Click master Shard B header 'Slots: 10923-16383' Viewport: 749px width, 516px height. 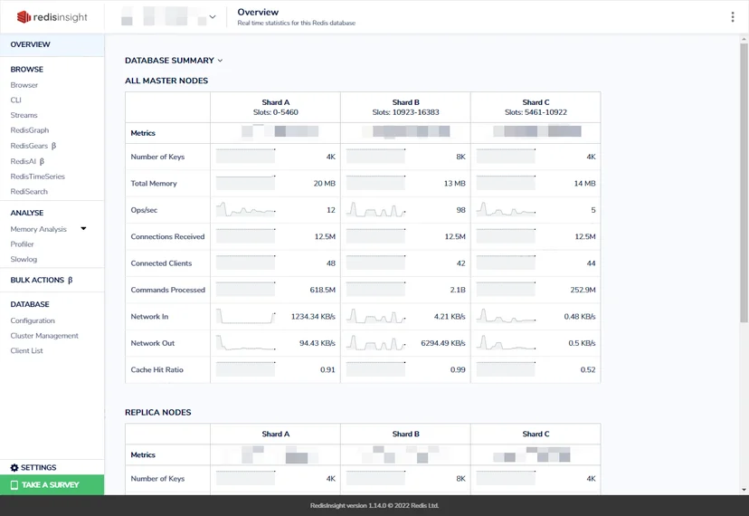pos(405,112)
